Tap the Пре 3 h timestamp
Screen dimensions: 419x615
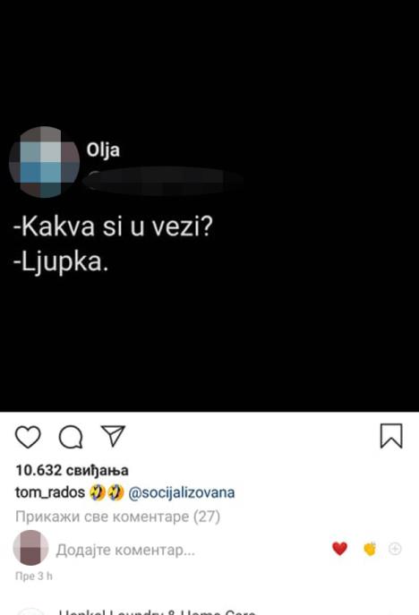33,576
